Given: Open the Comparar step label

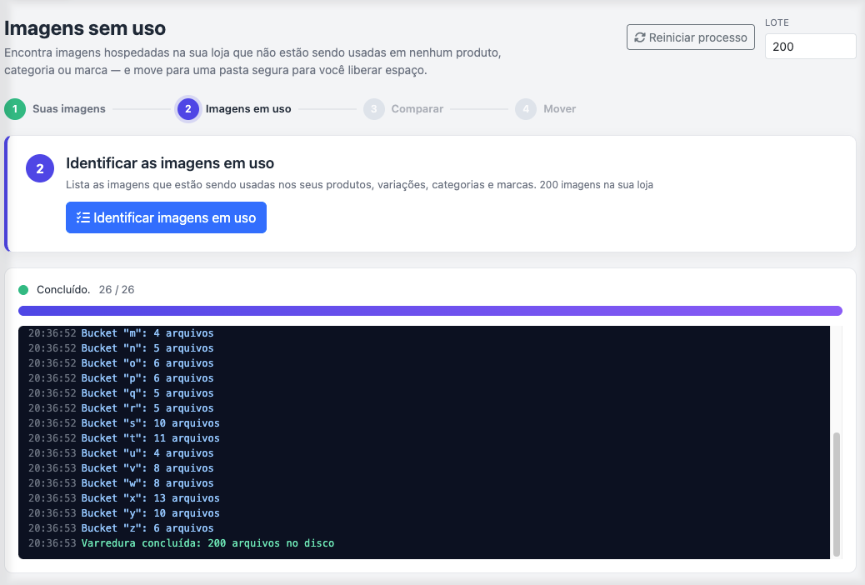Looking at the screenshot, I should [x=417, y=108].
